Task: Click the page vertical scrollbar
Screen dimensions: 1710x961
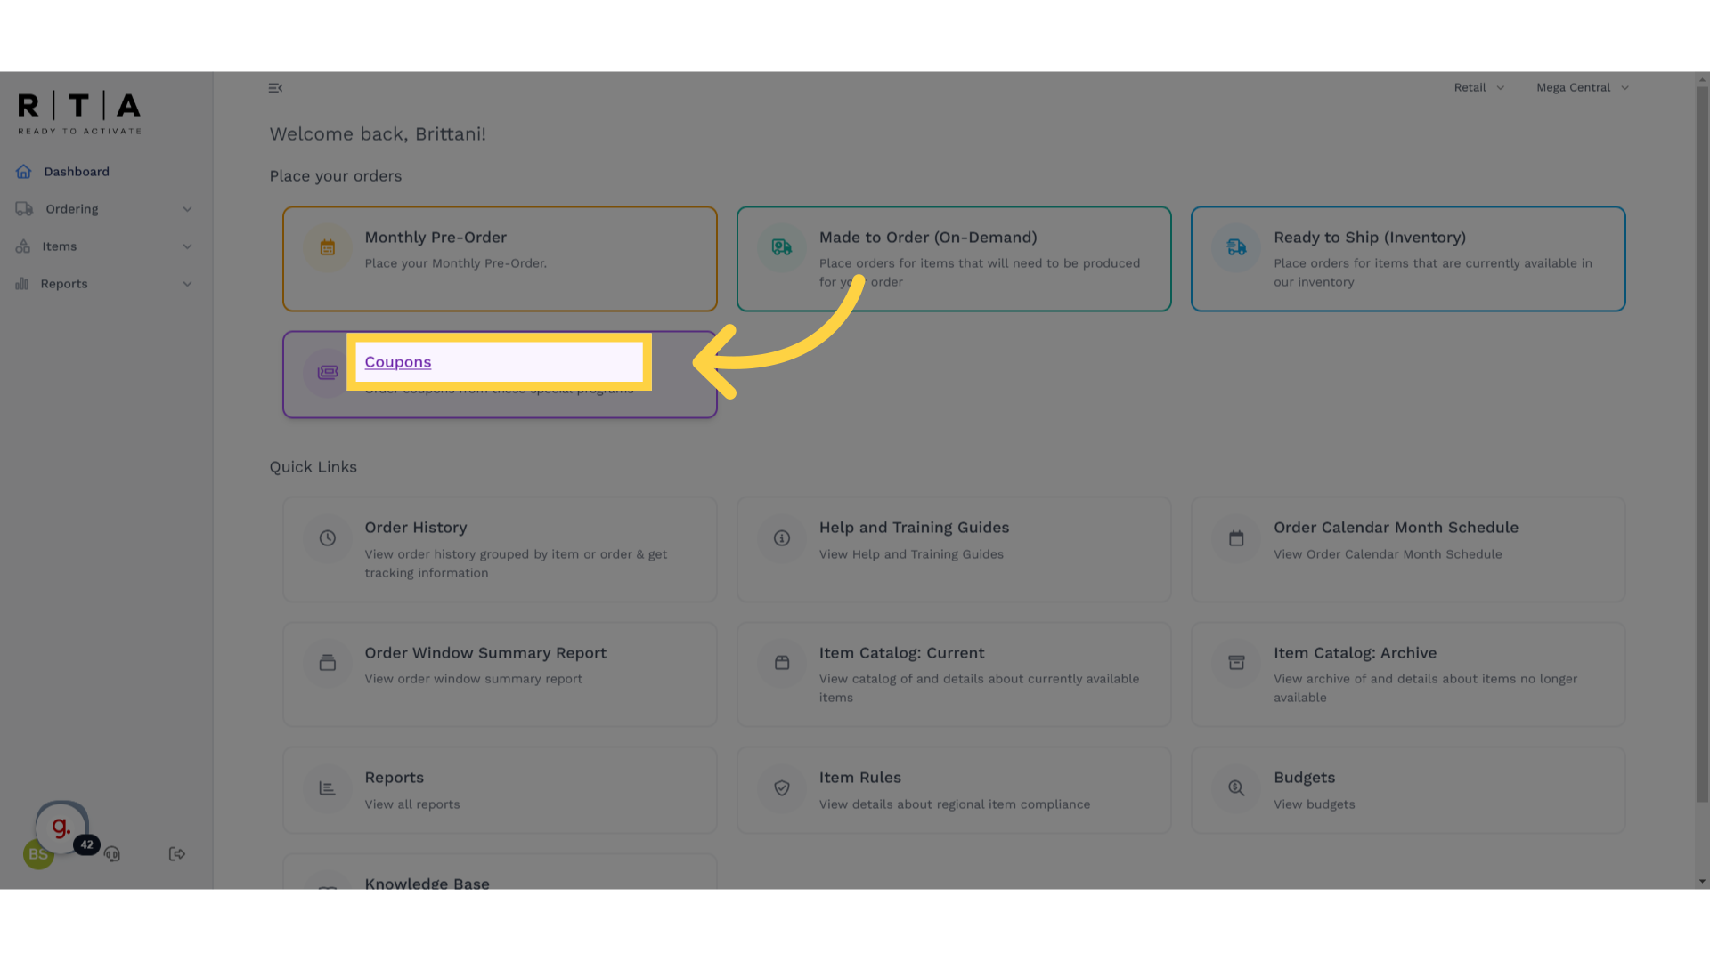Action: tap(1702, 445)
